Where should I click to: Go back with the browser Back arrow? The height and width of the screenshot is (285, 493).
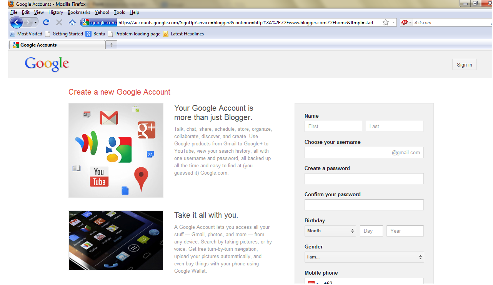coord(16,22)
